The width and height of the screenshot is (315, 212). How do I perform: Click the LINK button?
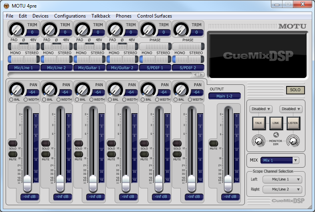[x=276, y=123]
